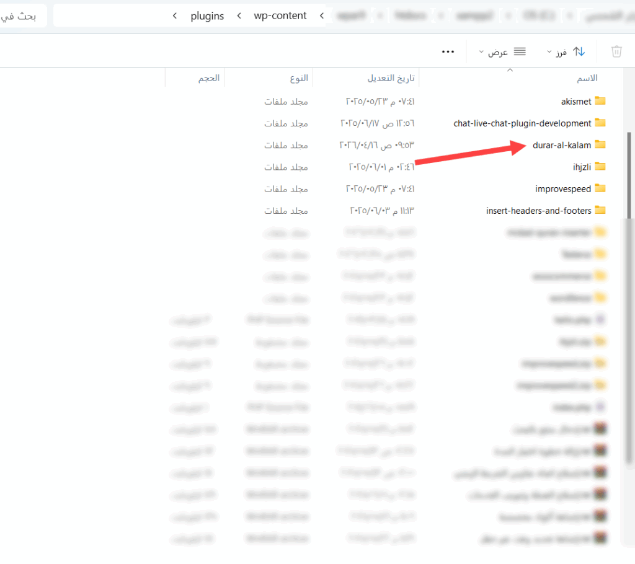Image resolution: width=635 pixels, height=564 pixels.
Task: Sort by النوع column header
Action: click(x=298, y=78)
